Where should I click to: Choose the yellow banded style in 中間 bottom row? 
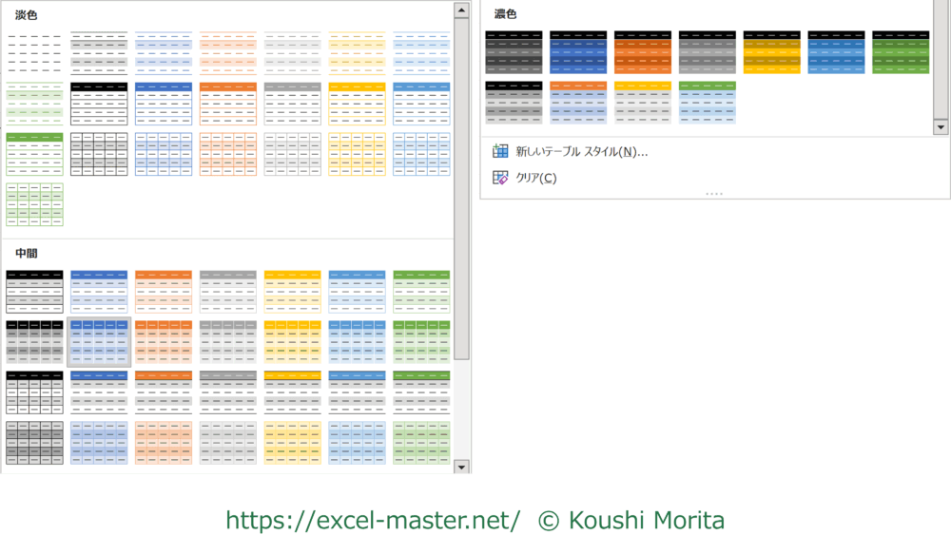click(x=292, y=443)
